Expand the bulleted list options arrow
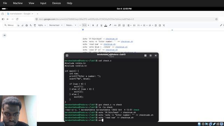224x126 pixels. click(147, 26)
